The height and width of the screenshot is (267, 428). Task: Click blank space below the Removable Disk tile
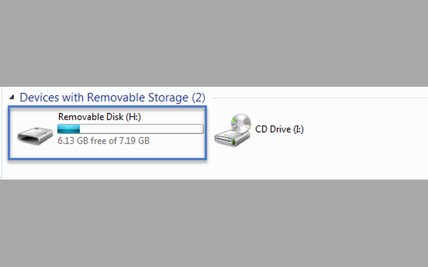(107, 170)
